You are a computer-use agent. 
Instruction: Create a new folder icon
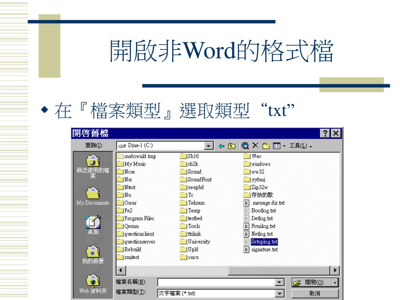[266, 145]
